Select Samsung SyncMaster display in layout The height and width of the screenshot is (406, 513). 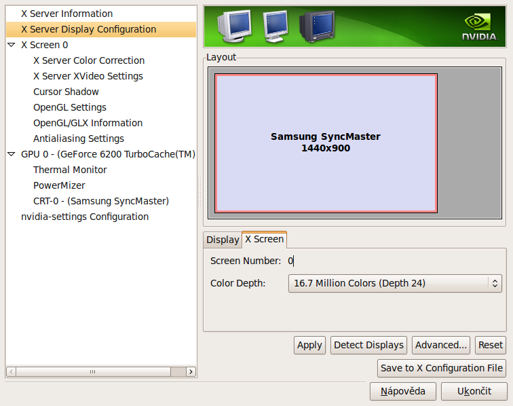[x=326, y=143]
